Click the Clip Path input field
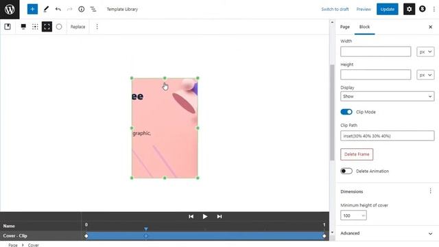This screenshot has height=247, width=439. [x=387, y=136]
